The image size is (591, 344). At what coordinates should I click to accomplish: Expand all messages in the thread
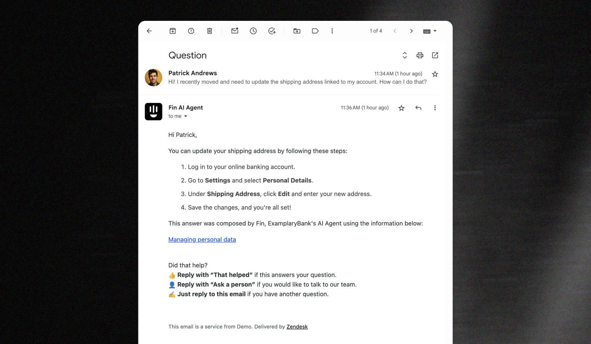point(405,55)
